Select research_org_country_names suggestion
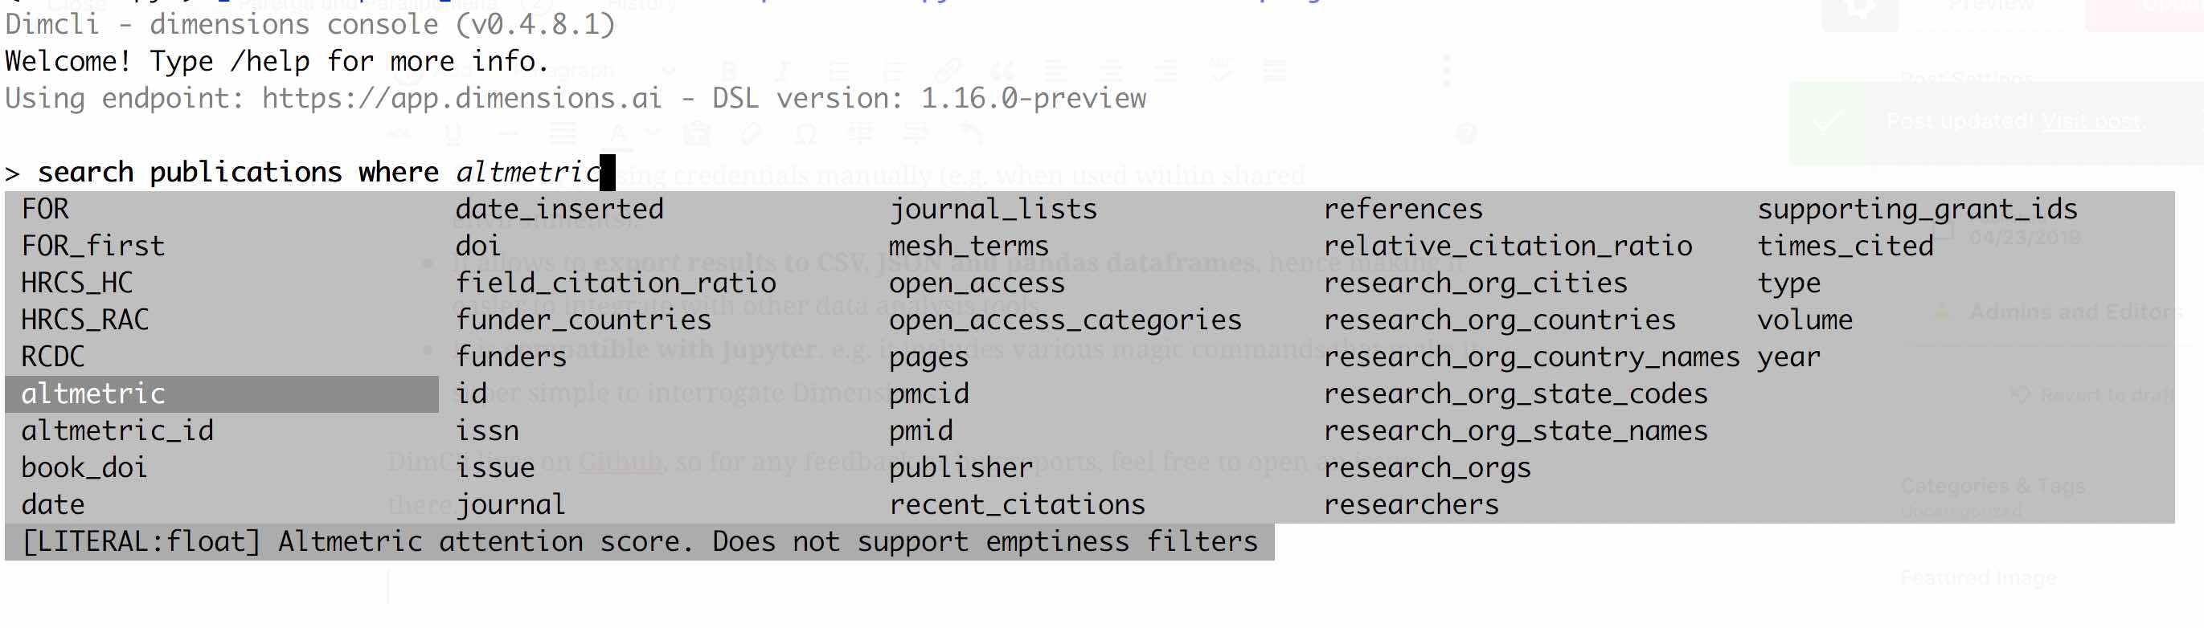The image size is (2204, 628). (x=1531, y=357)
